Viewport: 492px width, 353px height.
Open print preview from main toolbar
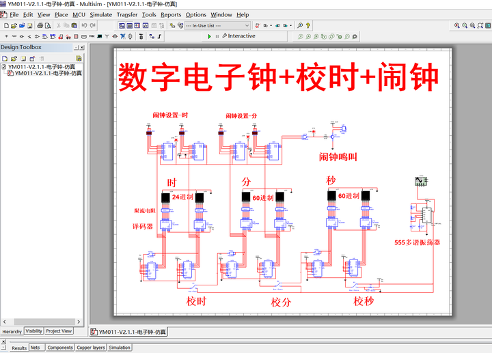point(48,26)
